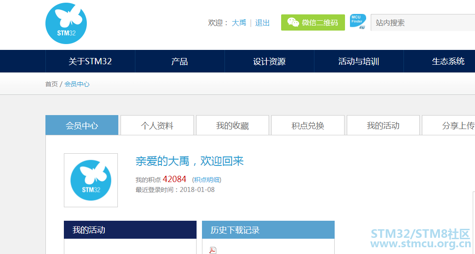Click the member avatar STM32 thumbnail
The height and width of the screenshot is (254, 475).
pyautogui.click(x=91, y=180)
